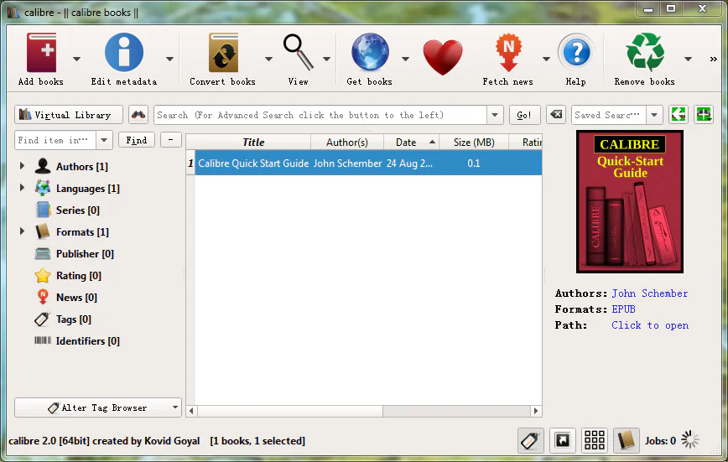Open the Get books globe icon

369,53
